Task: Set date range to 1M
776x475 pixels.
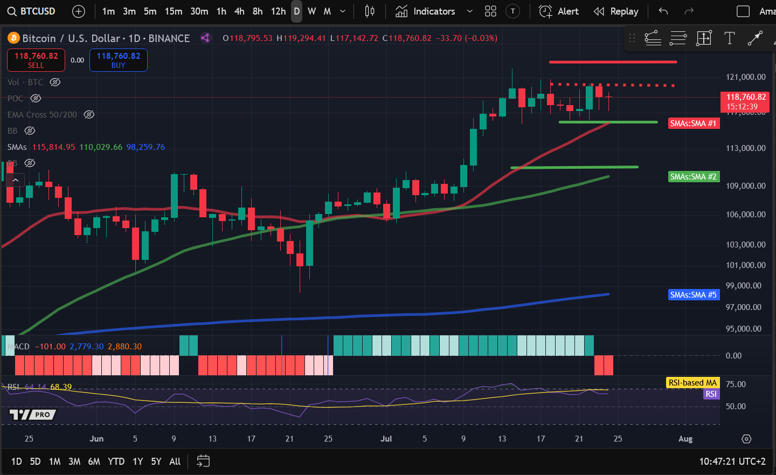Action: click(54, 462)
